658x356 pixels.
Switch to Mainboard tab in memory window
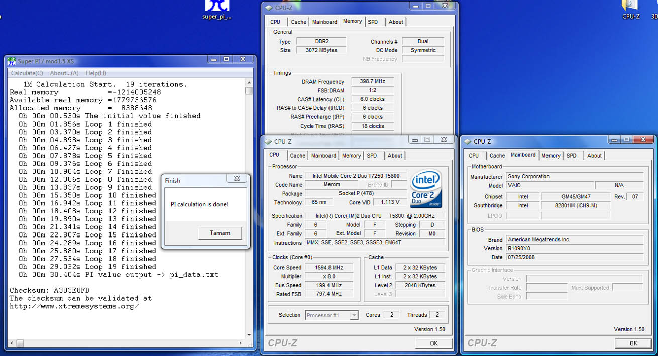tap(324, 22)
